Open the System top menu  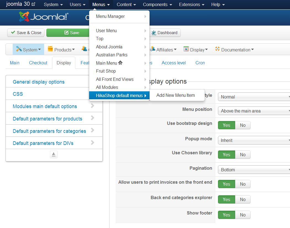pyautogui.click(x=53, y=4)
